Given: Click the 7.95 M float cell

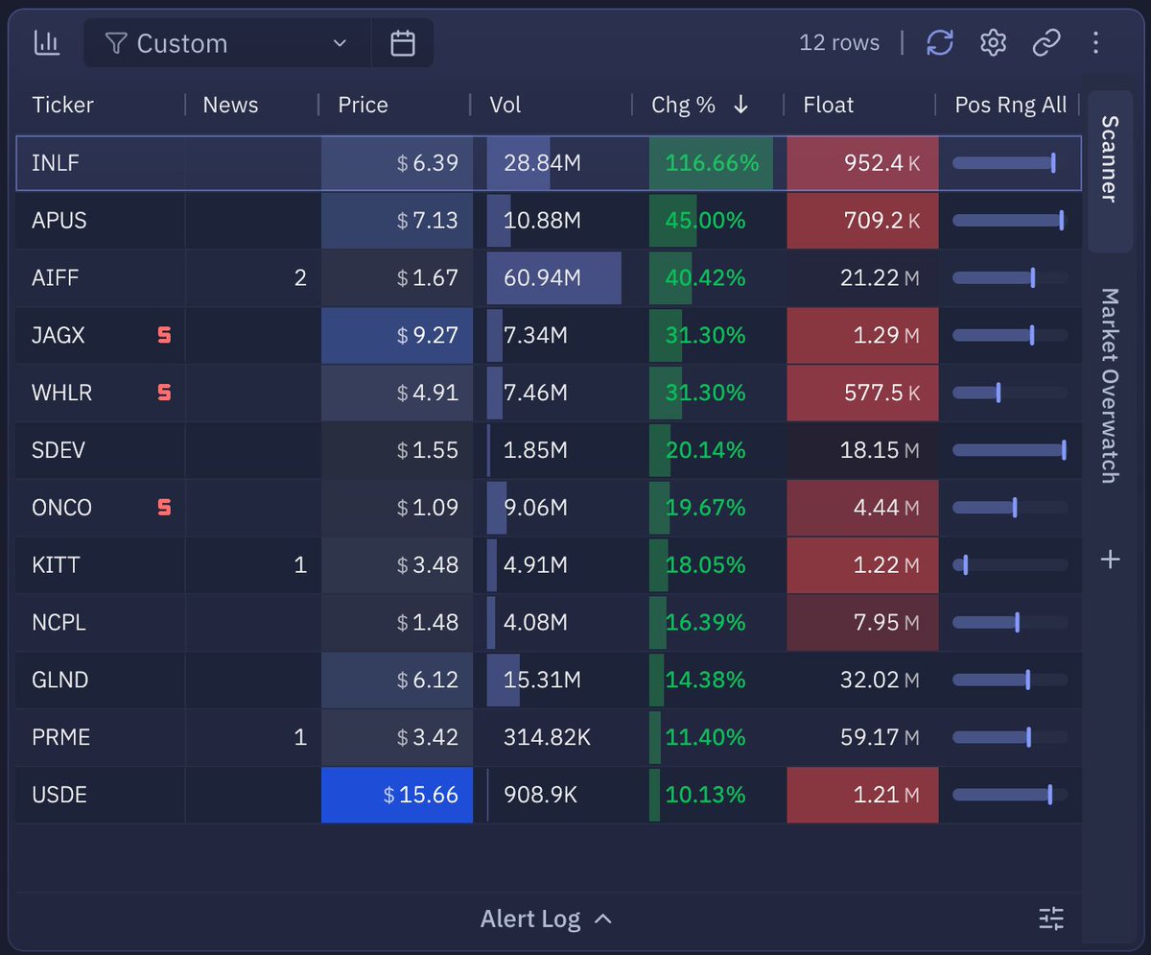Looking at the screenshot, I should click(862, 623).
